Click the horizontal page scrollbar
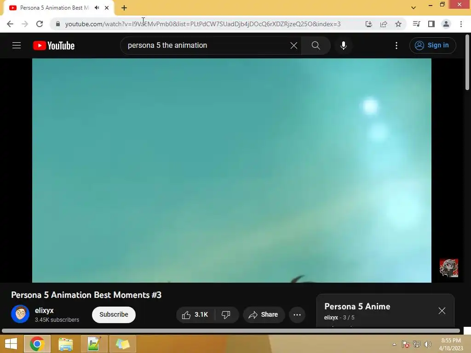The image size is (471, 353). [x=231, y=331]
